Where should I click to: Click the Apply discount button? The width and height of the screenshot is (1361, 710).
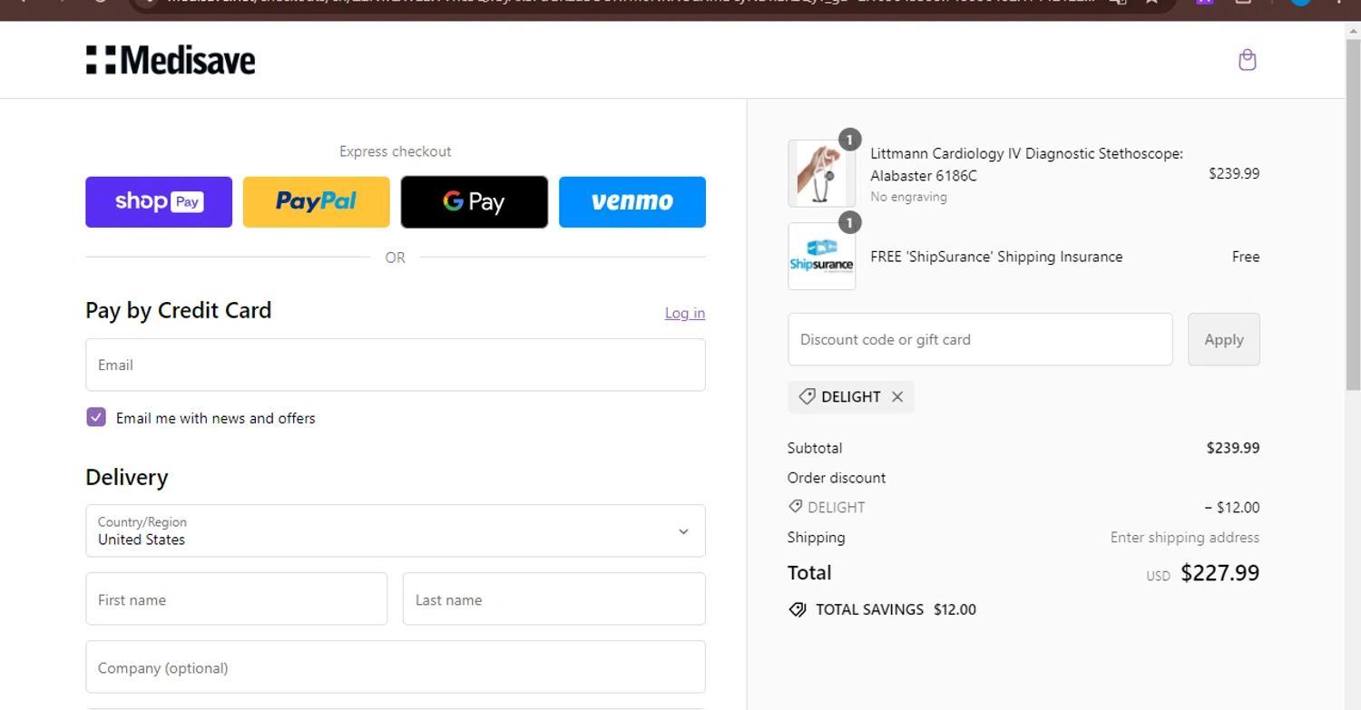coord(1224,339)
